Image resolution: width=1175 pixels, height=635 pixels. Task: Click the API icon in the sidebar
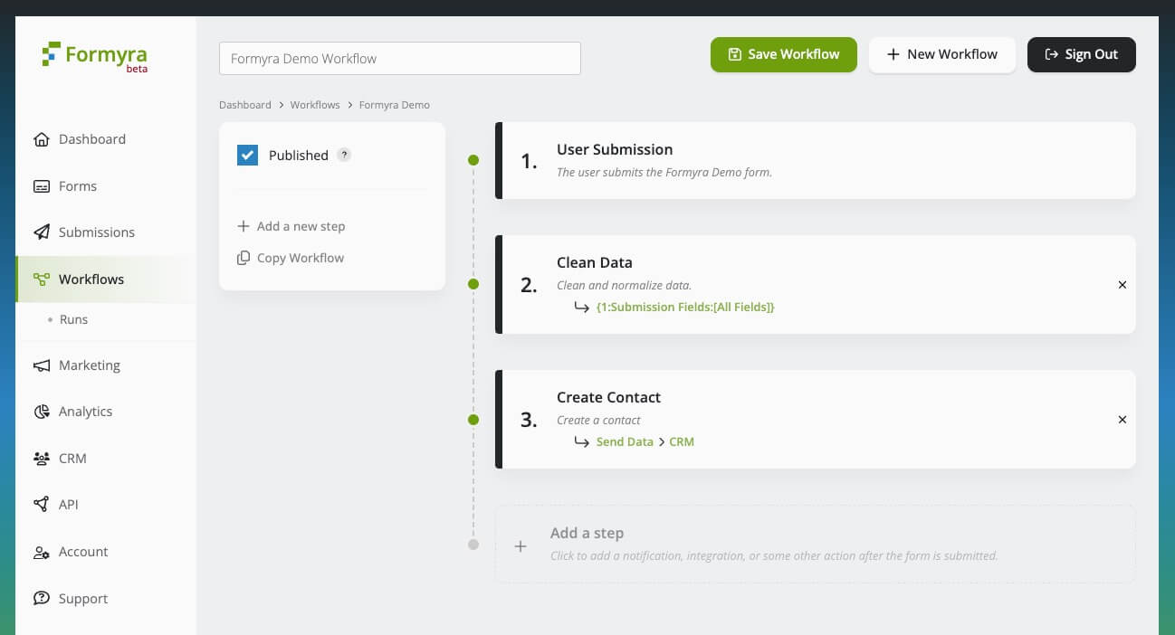pos(42,505)
